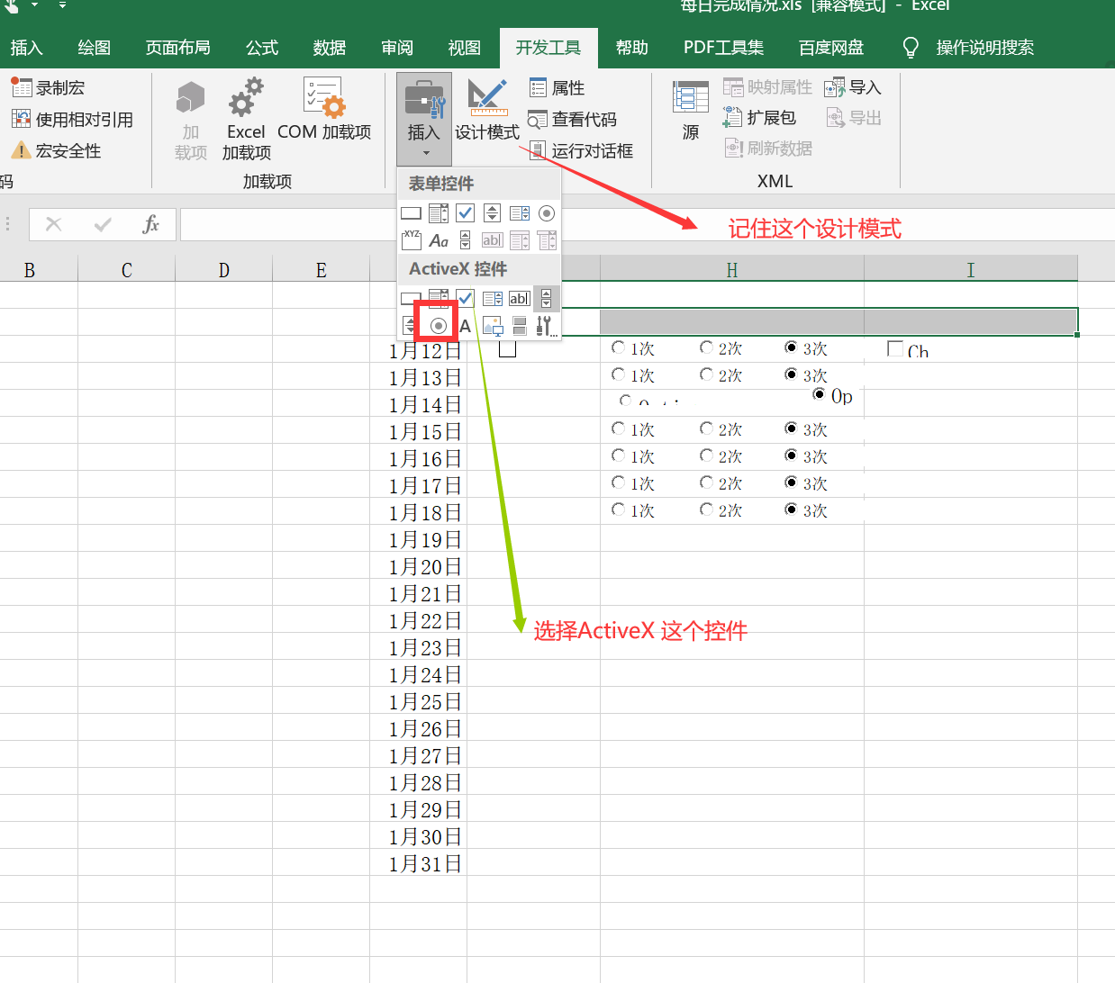Open the PDF工具集 tab

pos(723,48)
